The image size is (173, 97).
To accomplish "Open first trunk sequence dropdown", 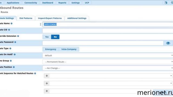I will [x=111, y=76].
